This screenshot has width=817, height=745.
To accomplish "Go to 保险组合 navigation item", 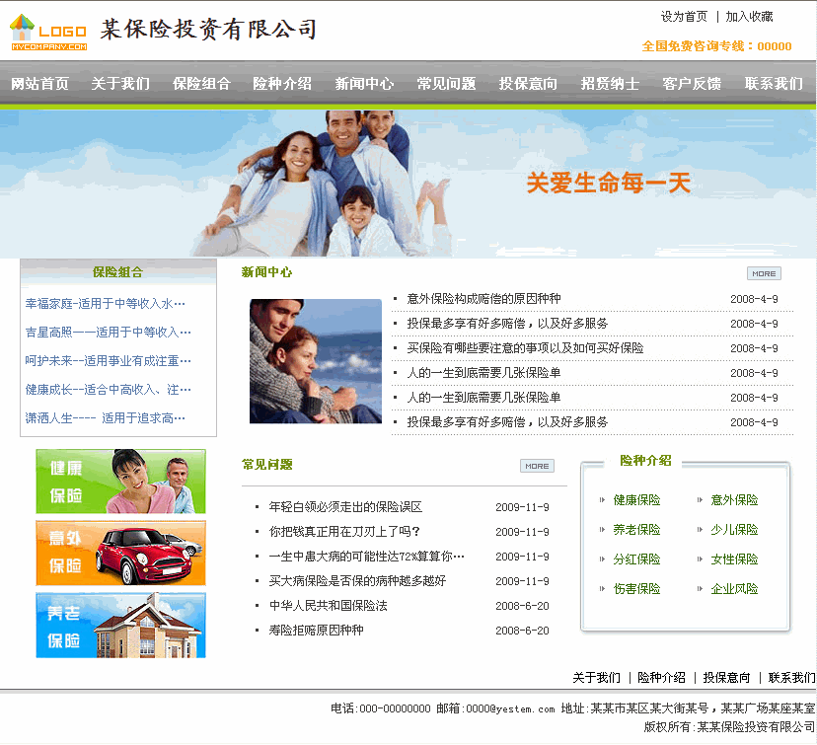I will [201, 84].
